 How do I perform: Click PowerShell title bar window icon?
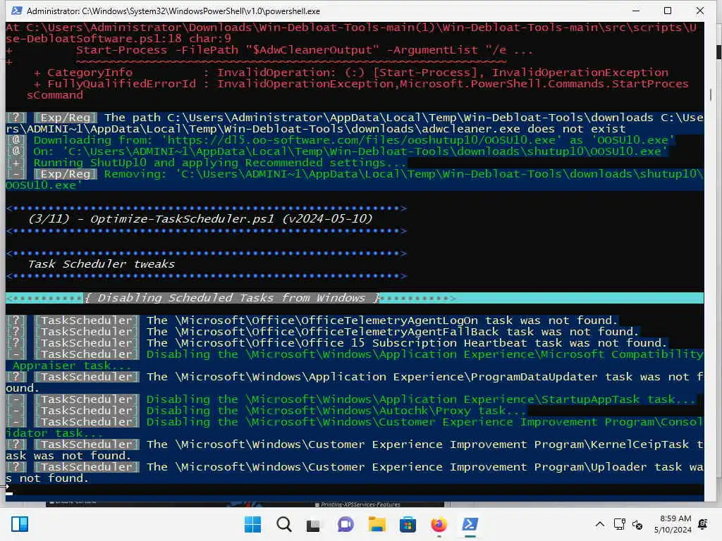tap(17, 11)
